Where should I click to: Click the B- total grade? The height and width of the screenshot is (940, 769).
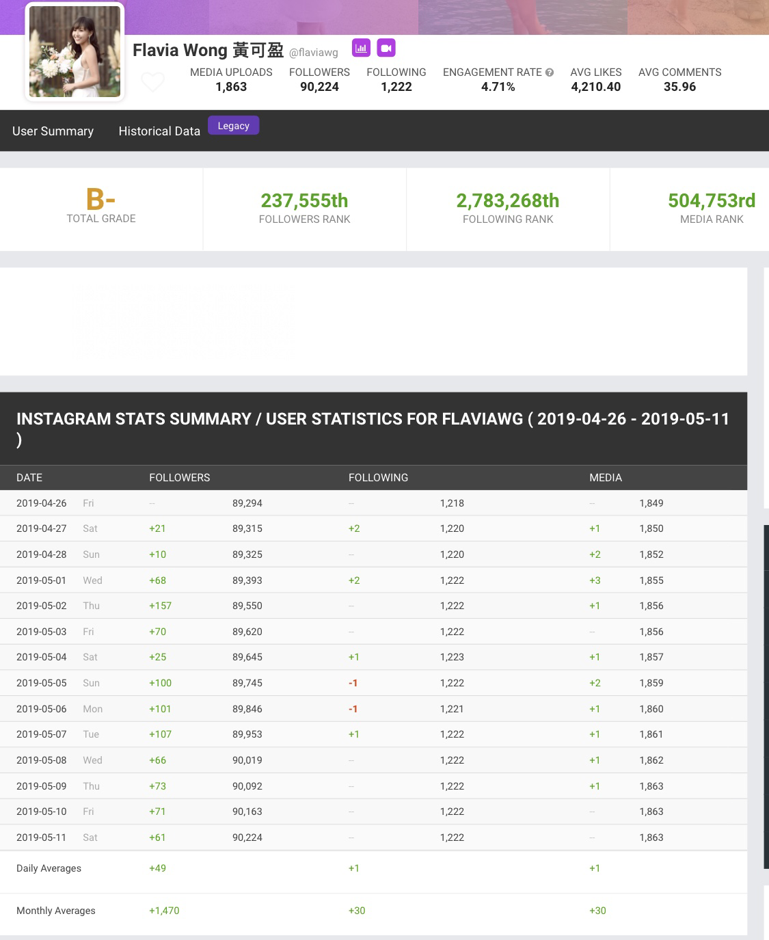click(100, 200)
